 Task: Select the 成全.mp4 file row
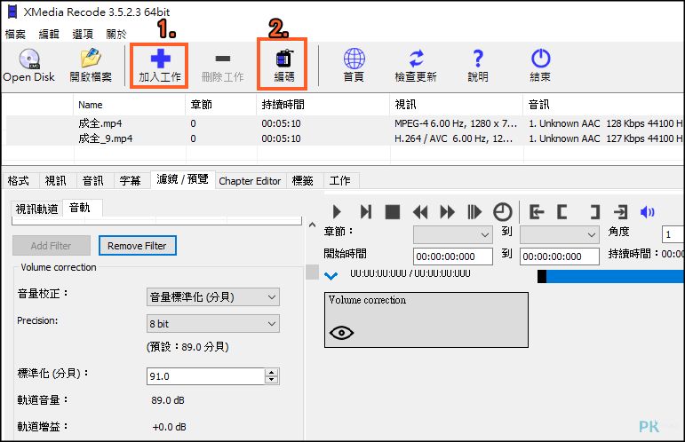(343, 123)
